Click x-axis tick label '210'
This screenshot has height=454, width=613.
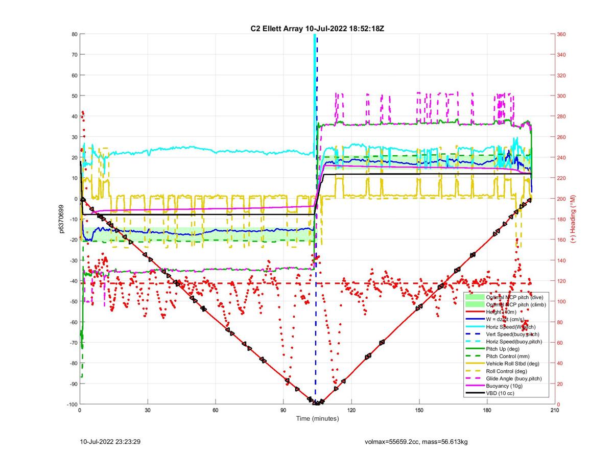pyautogui.click(x=555, y=410)
